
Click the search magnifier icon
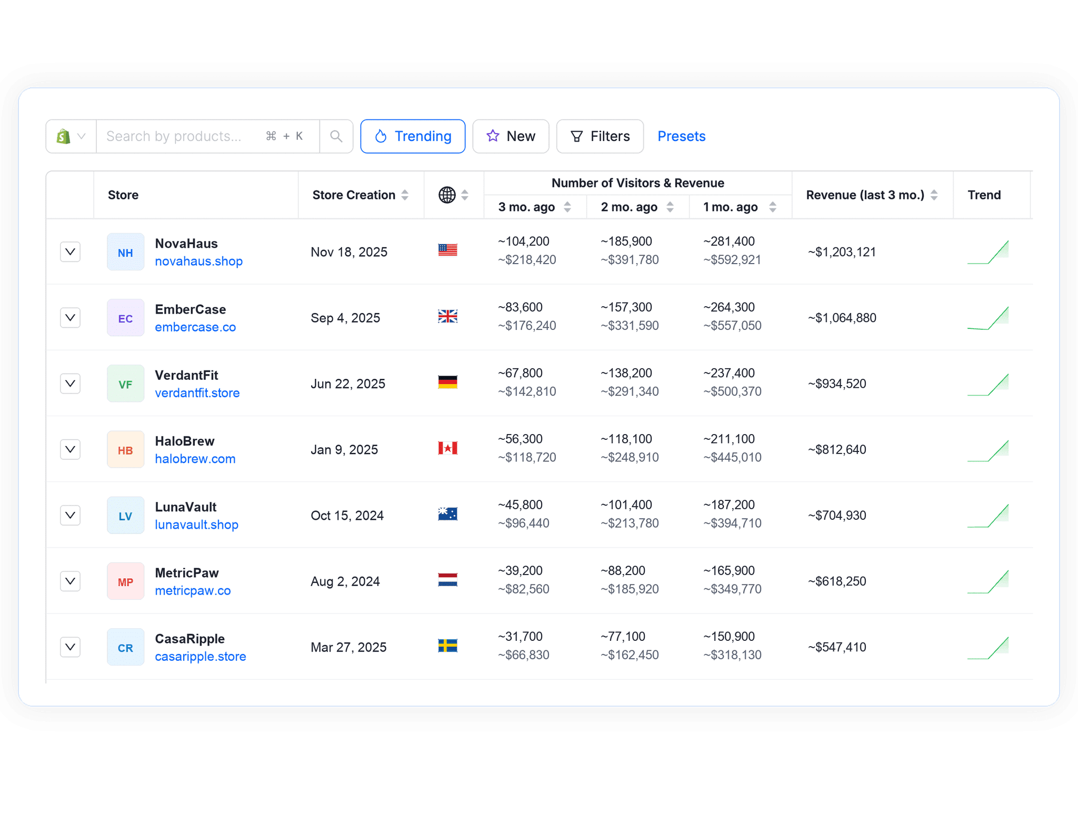tap(336, 136)
